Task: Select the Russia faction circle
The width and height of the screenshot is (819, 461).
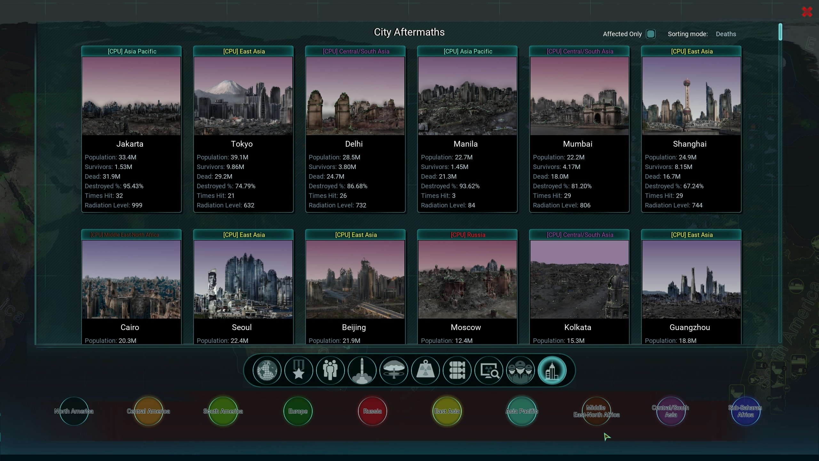Action: (x=372, y=411)
